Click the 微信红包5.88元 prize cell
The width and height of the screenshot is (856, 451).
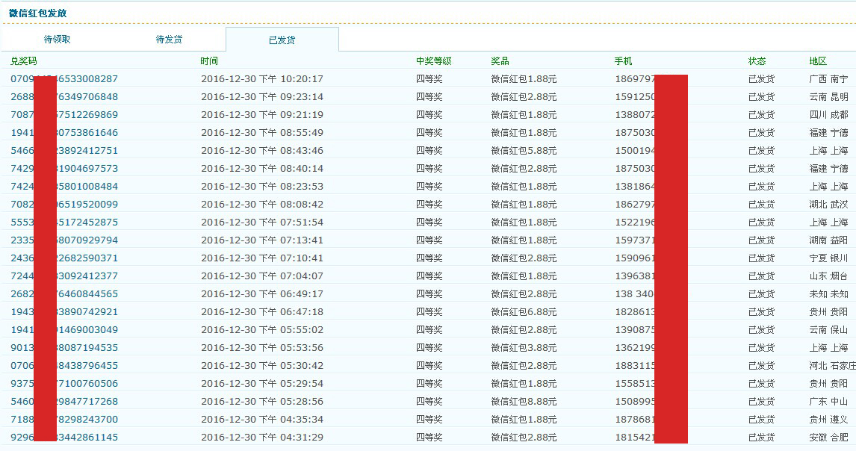[524, 151]
